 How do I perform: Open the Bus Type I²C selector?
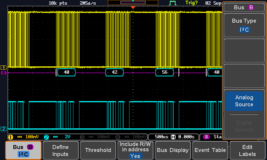point(244,25)
